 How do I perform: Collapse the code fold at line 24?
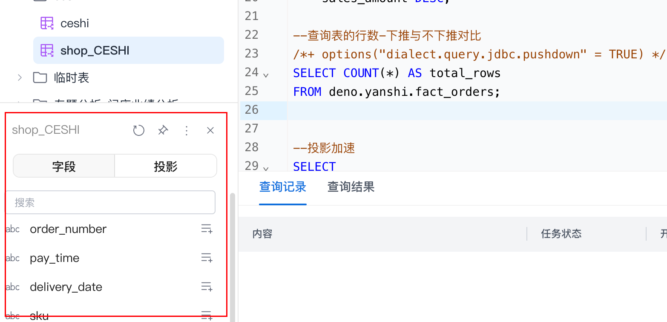[266, 75]
